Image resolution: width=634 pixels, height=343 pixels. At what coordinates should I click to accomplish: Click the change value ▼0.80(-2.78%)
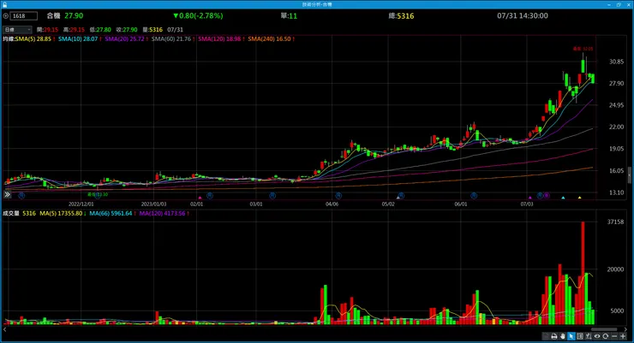(198, 15)
